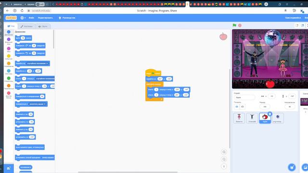Zoom in on the script workspace

(224, 152)
